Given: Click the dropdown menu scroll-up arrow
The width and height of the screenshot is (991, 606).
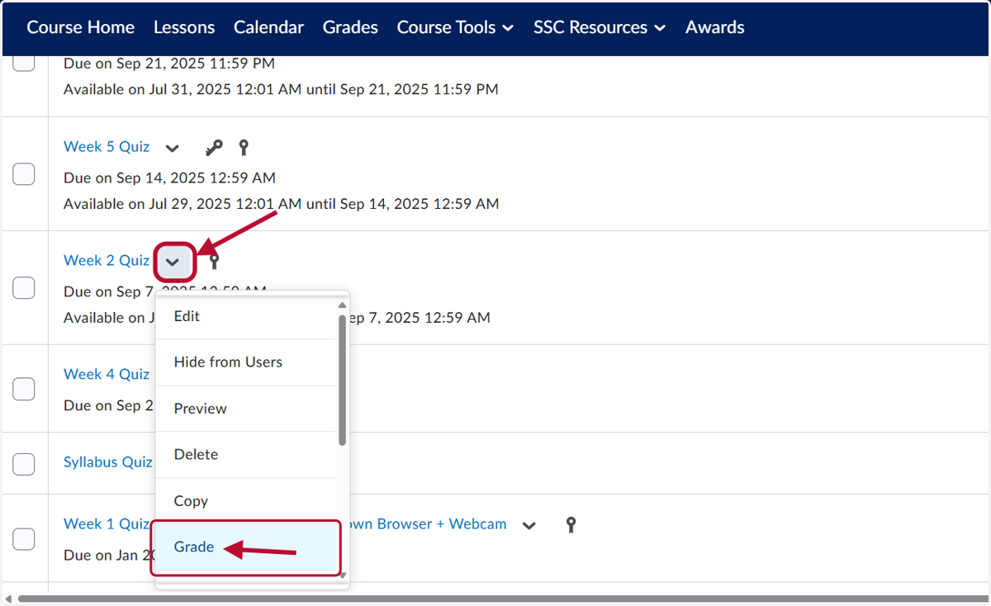Looking at the screenshot, I should 342,305.
